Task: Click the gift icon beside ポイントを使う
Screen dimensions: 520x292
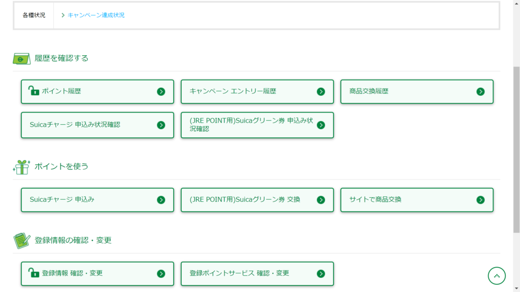Action: (21, 167)
